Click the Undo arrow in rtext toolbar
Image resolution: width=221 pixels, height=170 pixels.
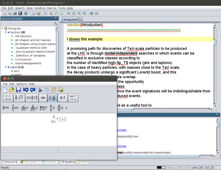91,14
